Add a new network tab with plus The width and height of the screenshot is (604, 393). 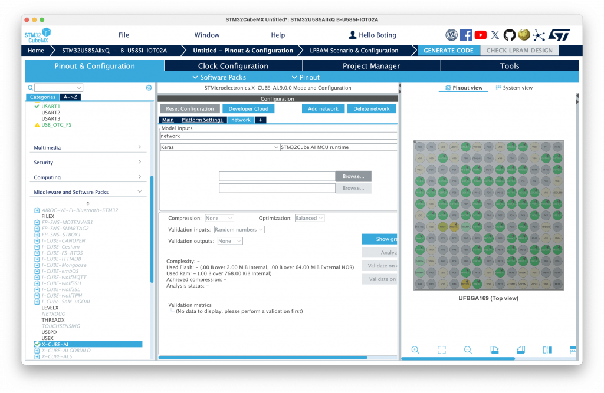click(x=260, y=120)
